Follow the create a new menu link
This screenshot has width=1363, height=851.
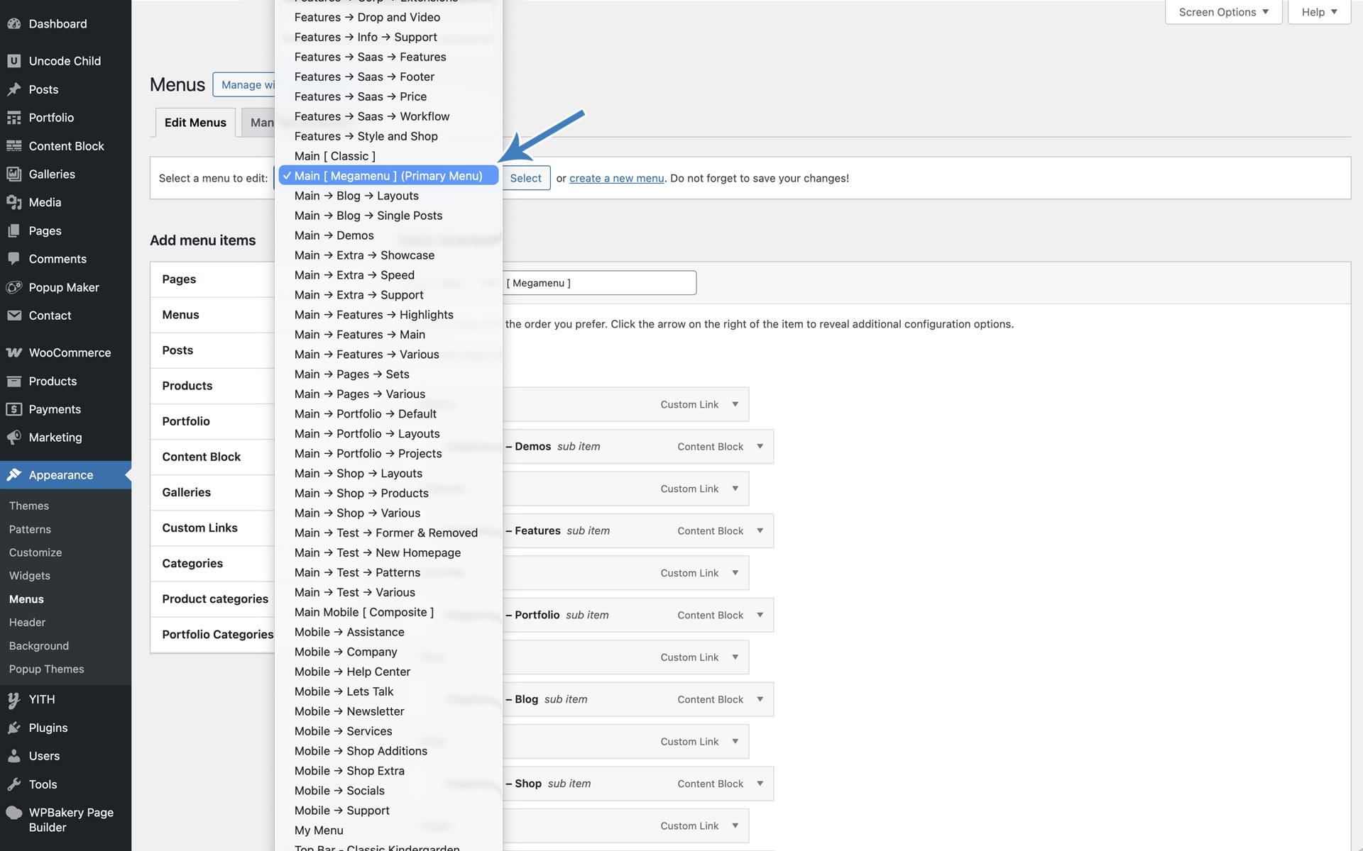click(x=616, y=178)
